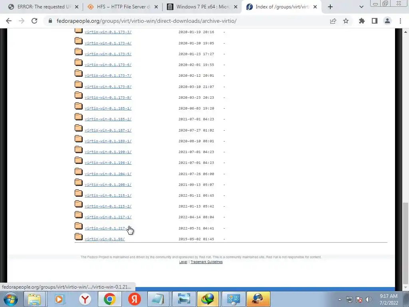Click folder icon beside virtio-win-0.1.96/

79,237
